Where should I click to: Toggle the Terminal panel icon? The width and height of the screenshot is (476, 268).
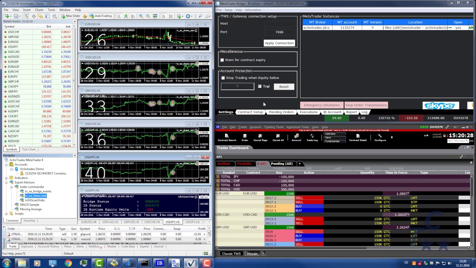click(x=48, y=16)
